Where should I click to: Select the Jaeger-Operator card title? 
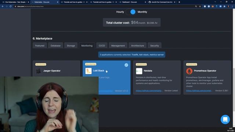pyautogui.click(x=52, y=71)
